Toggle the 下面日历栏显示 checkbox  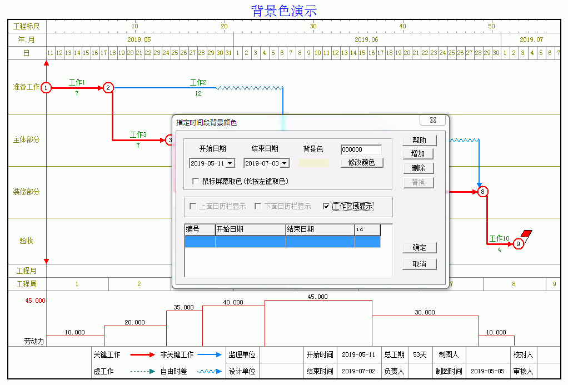(x=258, y=207)
